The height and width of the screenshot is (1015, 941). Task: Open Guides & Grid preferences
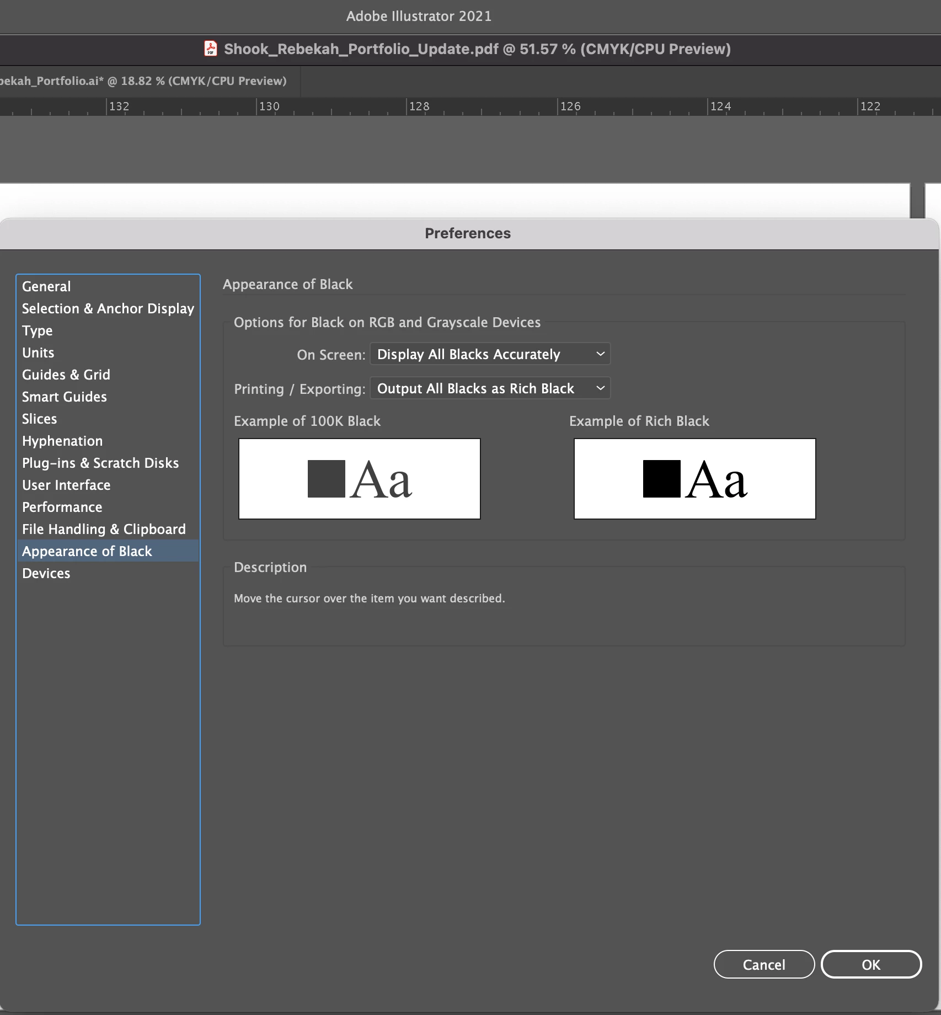click(x=108, y=375)
